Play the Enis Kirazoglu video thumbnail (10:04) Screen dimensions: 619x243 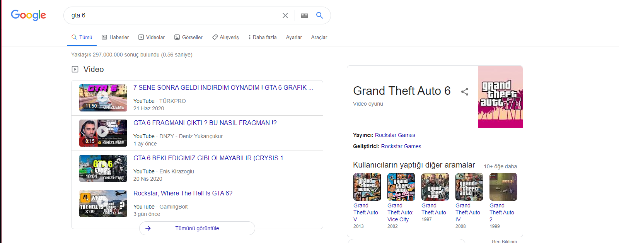[103, 168]
